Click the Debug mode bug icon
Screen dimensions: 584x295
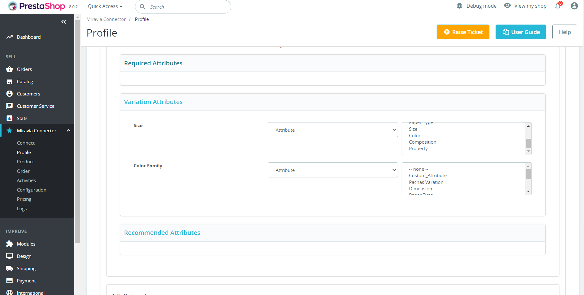click(x=459, y=6)
